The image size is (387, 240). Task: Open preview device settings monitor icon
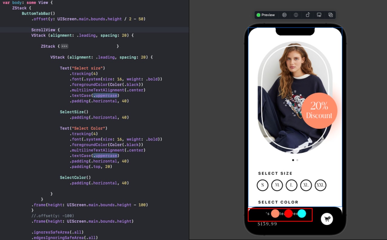pyautogui.click(x=319, y=15)
